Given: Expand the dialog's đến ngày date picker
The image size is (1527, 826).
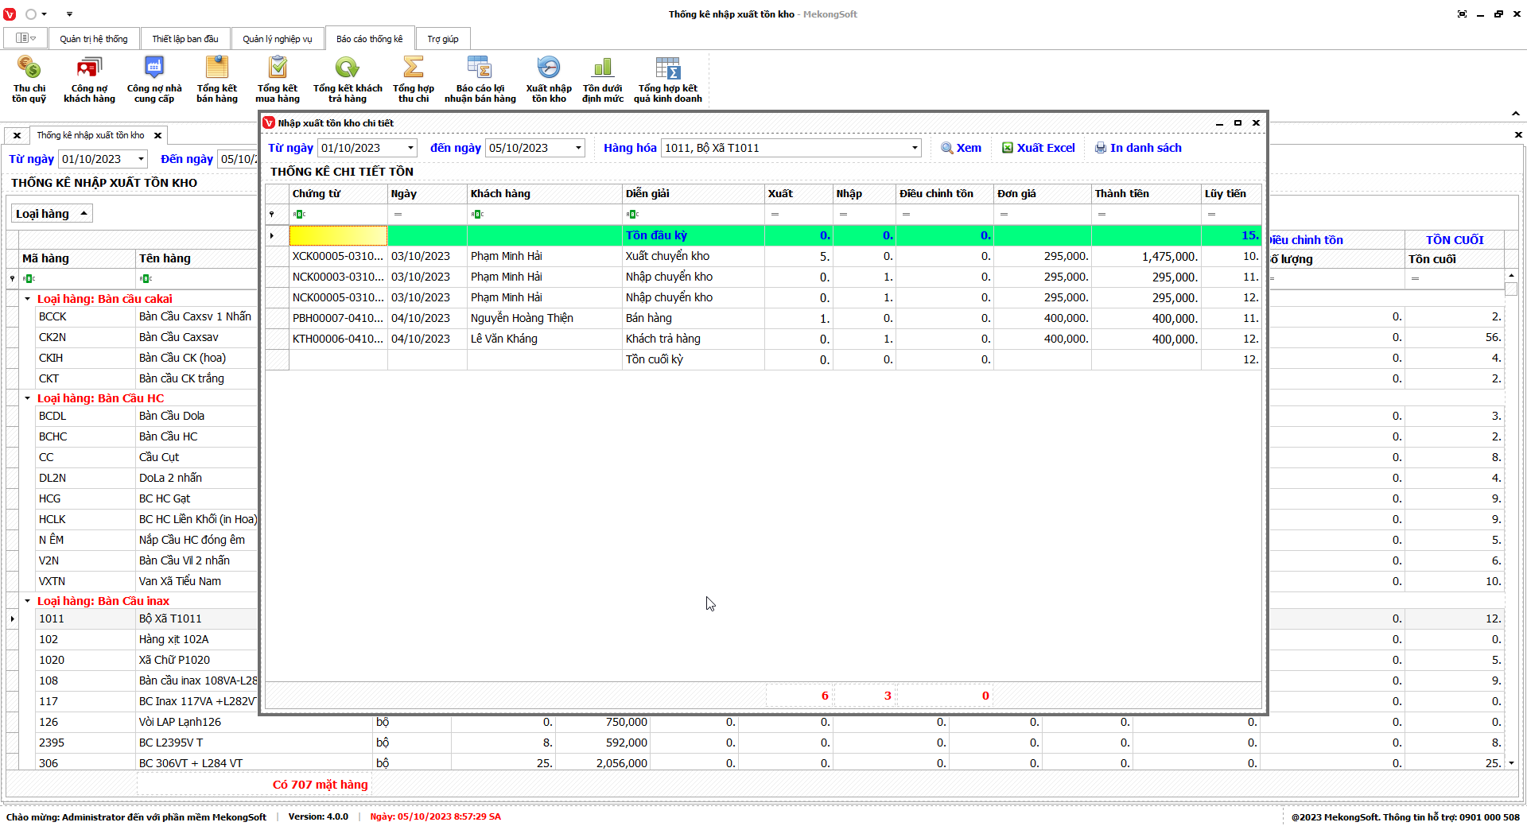Looking at the screenshot, I should (x=578, y=148).
